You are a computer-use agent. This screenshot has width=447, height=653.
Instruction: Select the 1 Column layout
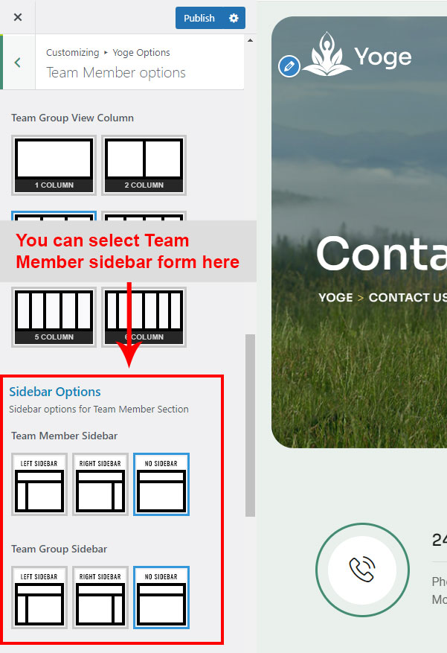(x=54, y=165)
